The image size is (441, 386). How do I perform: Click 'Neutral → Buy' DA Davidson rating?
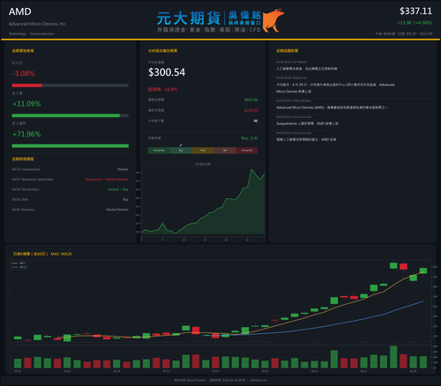[x=118, y=189]
